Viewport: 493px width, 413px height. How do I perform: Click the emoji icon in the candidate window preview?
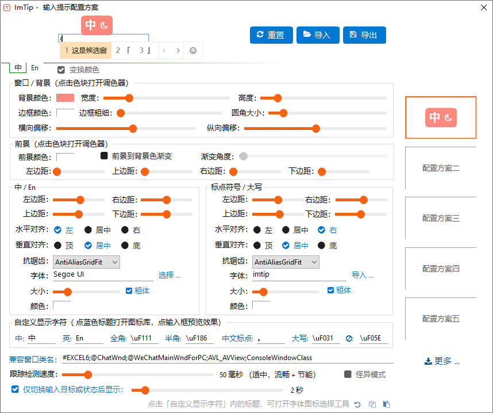click(193, 50)
